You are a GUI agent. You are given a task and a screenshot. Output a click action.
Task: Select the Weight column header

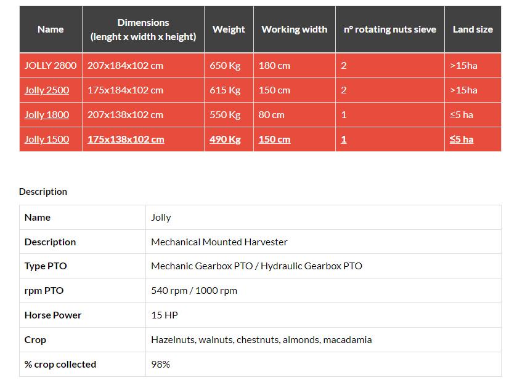(x=229, y=30)
